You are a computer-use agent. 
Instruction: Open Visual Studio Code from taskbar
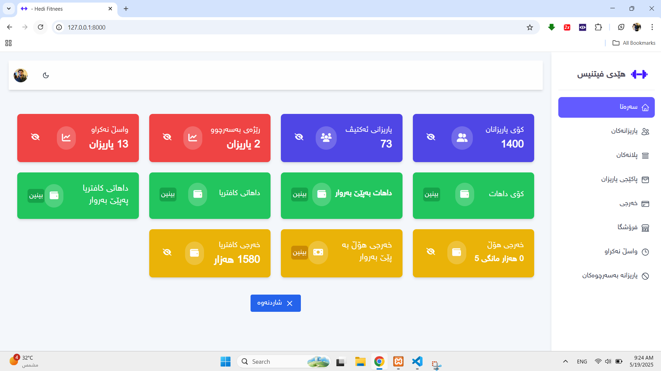[x=417, y=361]
